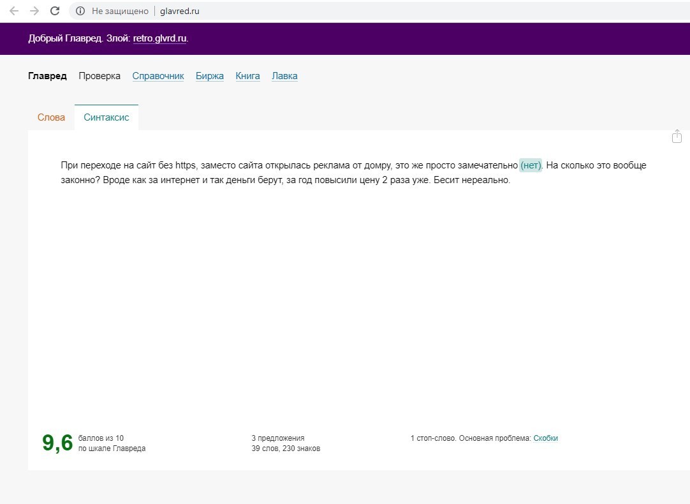This screenshot has height=504, width=690.
Task: Select the Проверка menu item
Action: tap(99, 76)
